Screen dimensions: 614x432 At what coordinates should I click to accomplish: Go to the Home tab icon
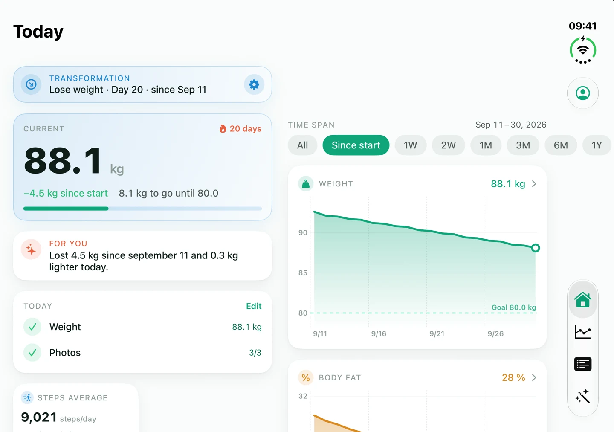(583, 300)
